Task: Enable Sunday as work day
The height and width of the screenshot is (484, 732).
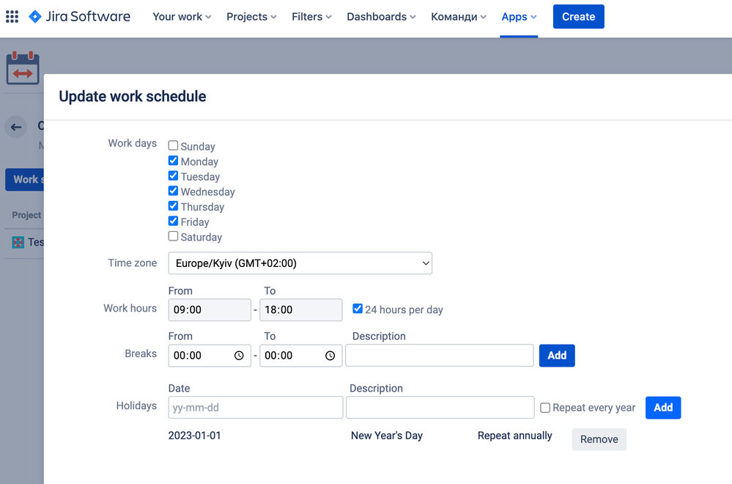Action: [x=173, y=146]
